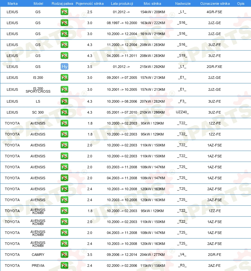Click the production dates 05.2001 -> 07.2010
Screen dimensions: 251x271
point(122,112)
